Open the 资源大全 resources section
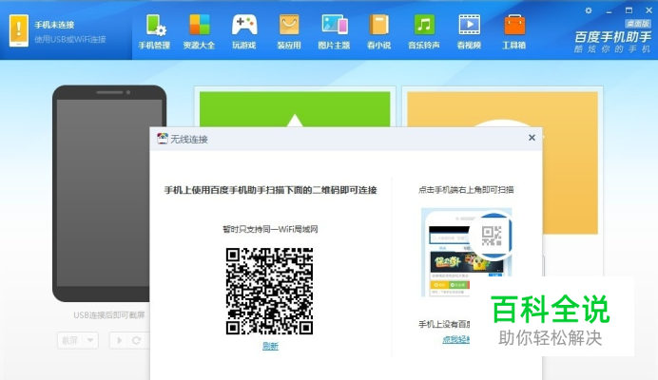The height and width of the screenshot is (380, 658). click(x=199, y=32)
